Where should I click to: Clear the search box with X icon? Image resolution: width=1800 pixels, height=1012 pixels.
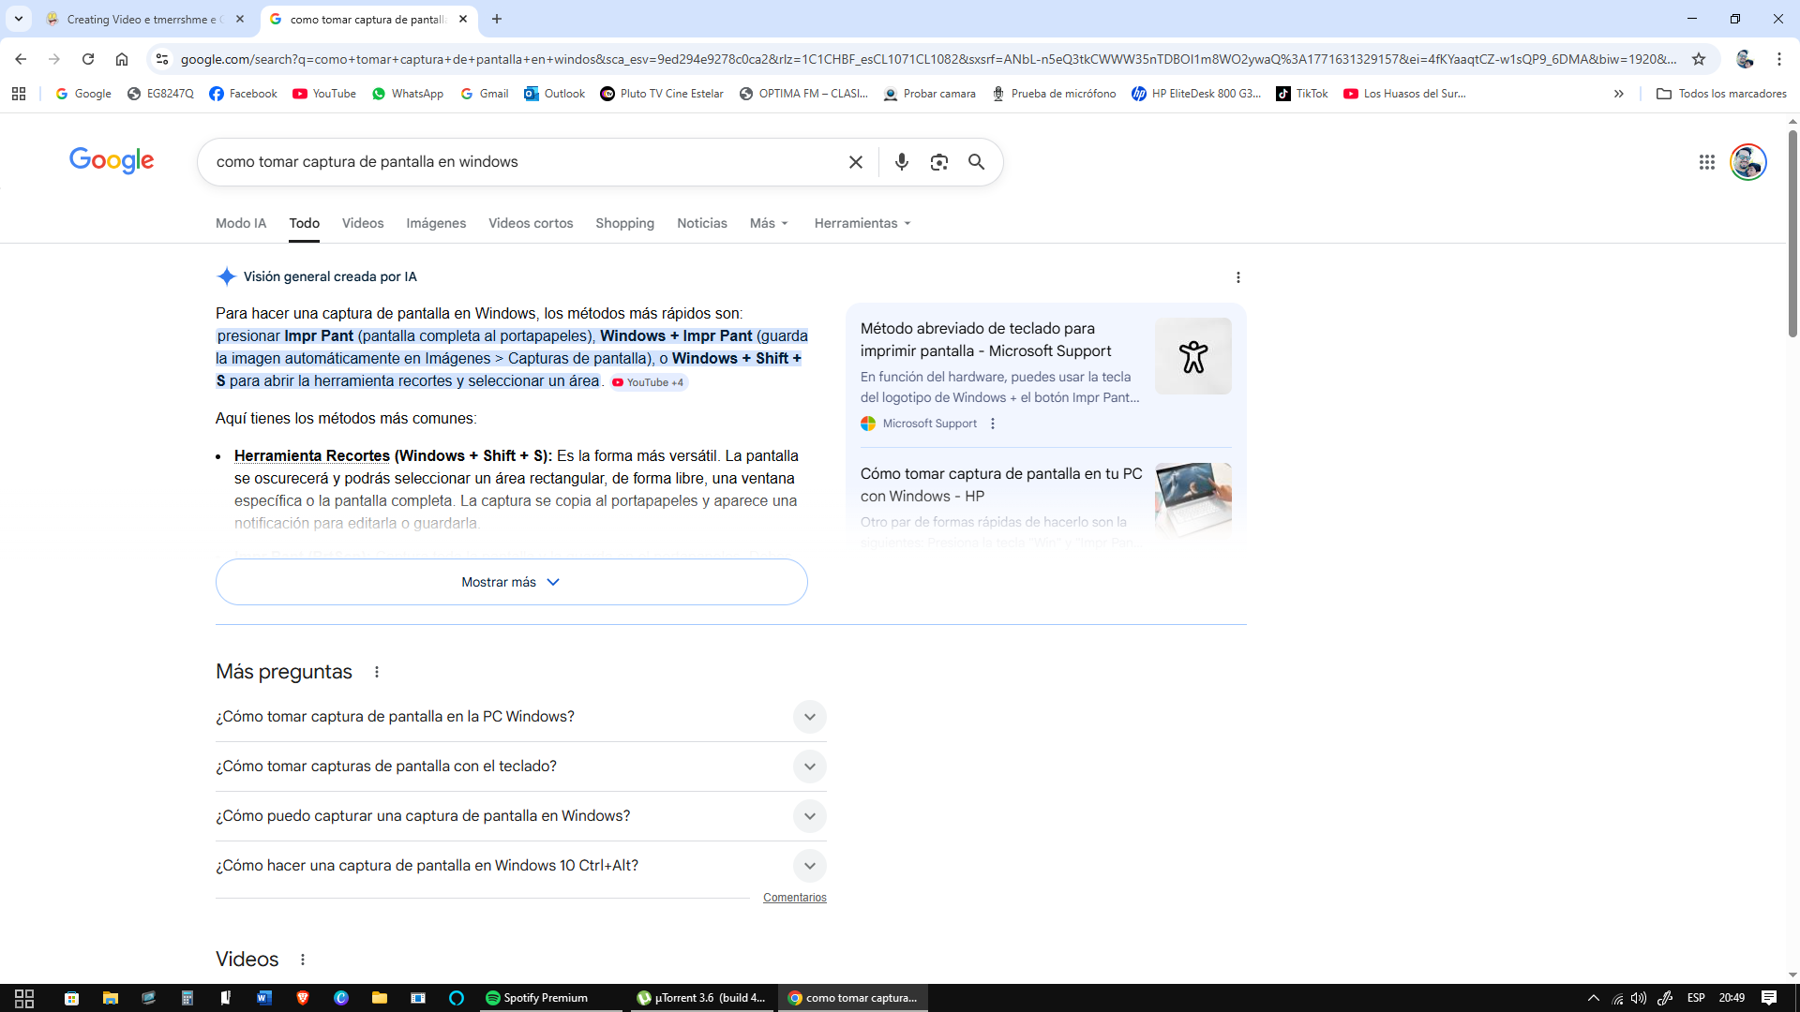pyautogui.click(x=855, y=162)
